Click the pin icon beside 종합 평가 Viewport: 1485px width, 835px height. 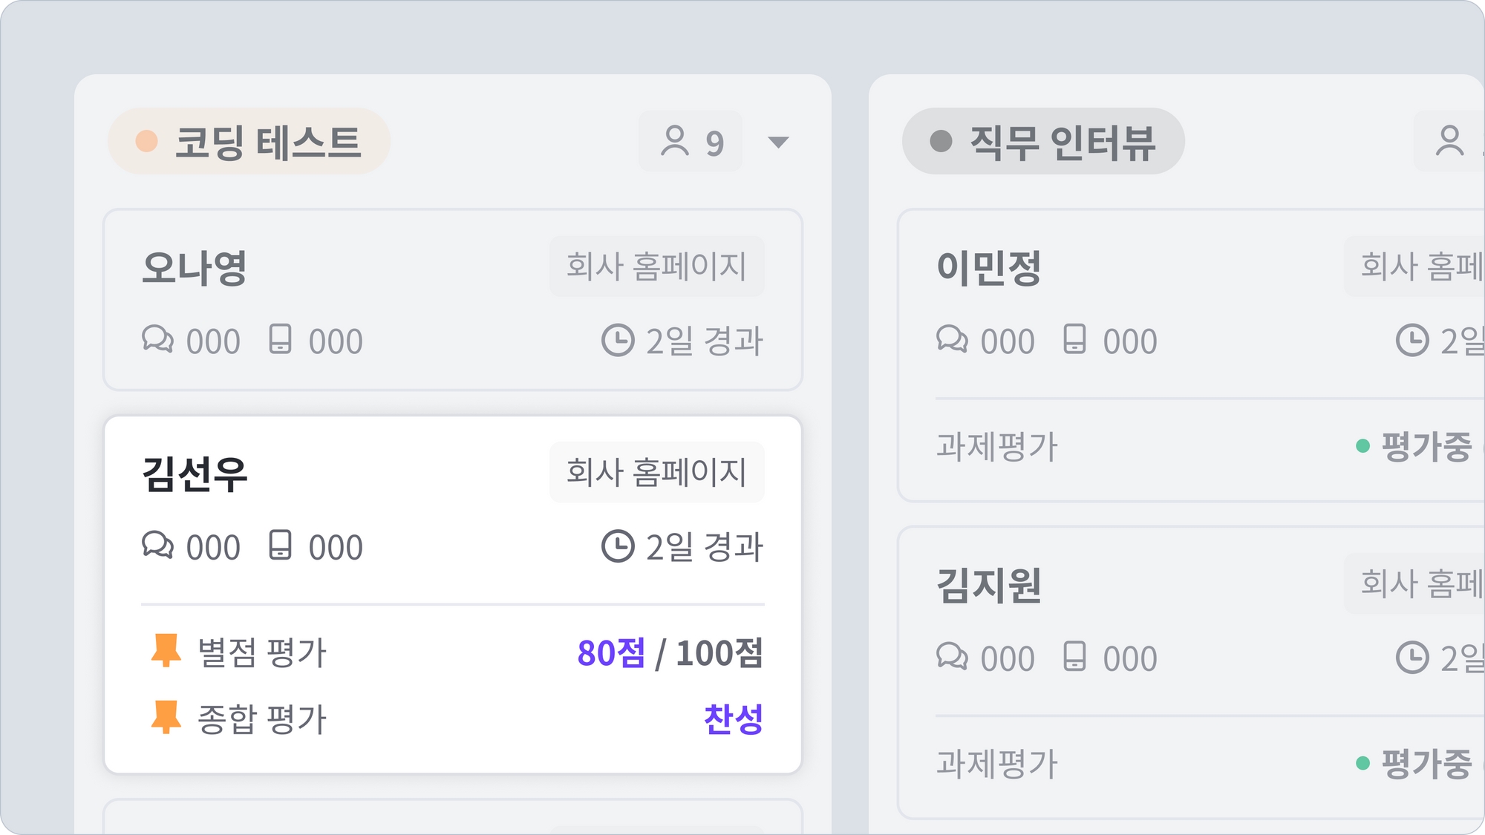166,718
